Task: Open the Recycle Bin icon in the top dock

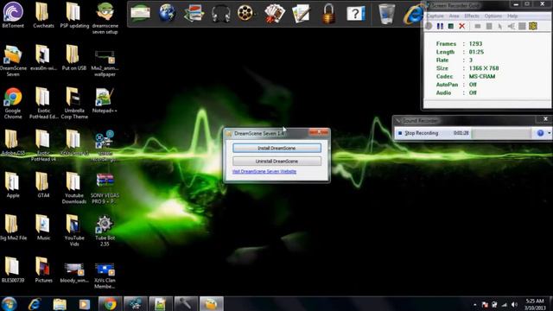Action: (x=386, y=14)
